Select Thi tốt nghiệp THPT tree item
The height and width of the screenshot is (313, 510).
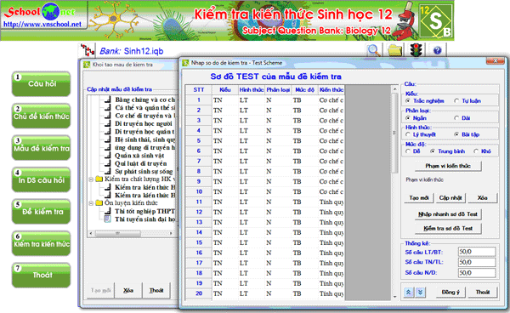144,212
